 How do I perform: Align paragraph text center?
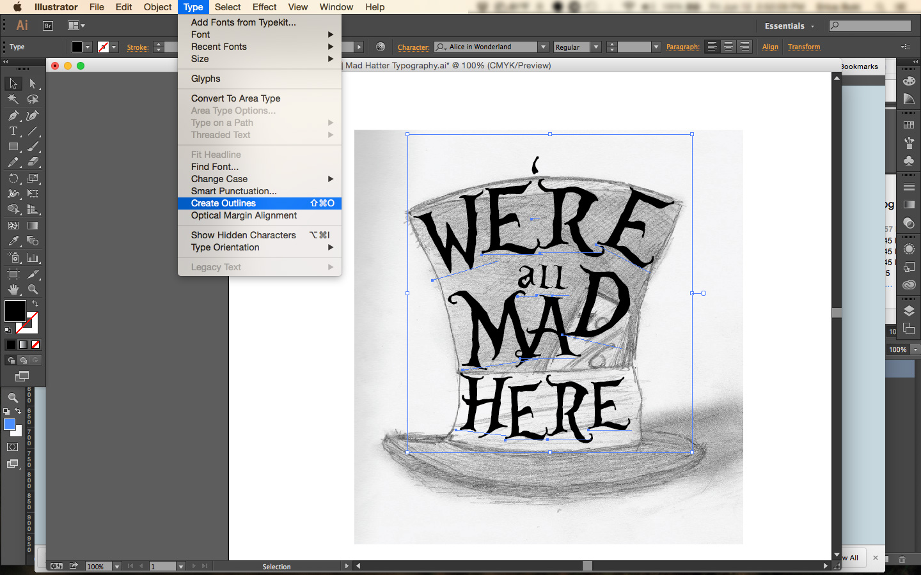[x=728, y=47]
